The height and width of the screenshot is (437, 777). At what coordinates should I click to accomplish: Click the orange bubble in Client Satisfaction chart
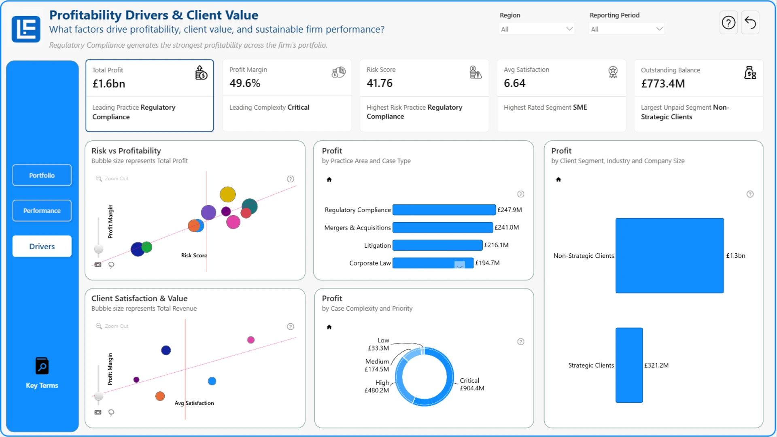[160, 396]
